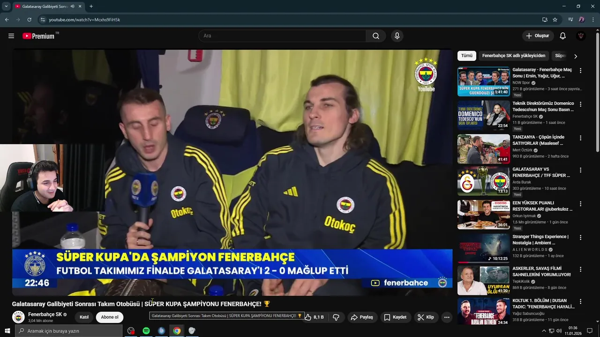
Task: Click the YouTube search field 'Ara'
Action: point(282,36)
